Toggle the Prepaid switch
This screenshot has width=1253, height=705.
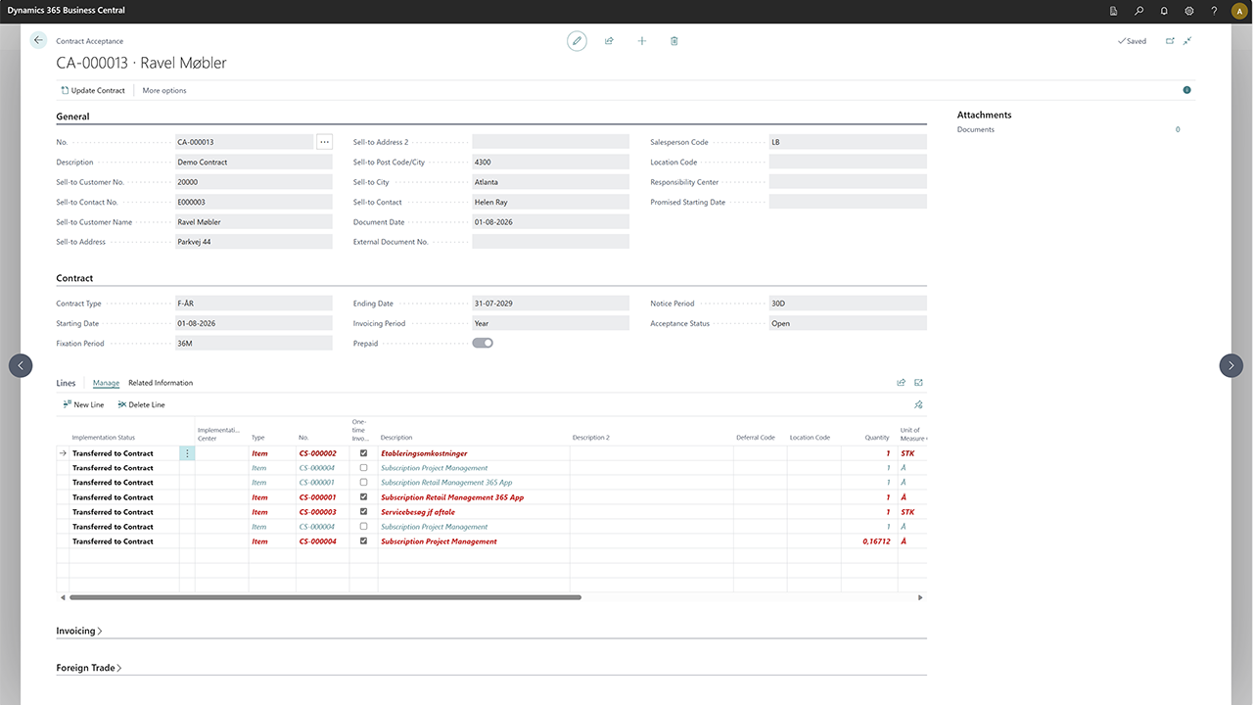tap(483, 343)
